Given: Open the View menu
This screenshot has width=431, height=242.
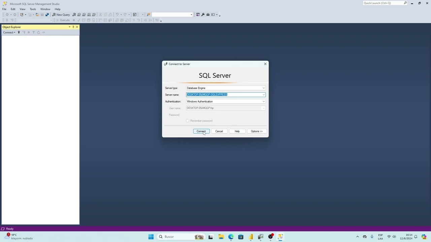Looking at the screenshot, I should [22, 9].
